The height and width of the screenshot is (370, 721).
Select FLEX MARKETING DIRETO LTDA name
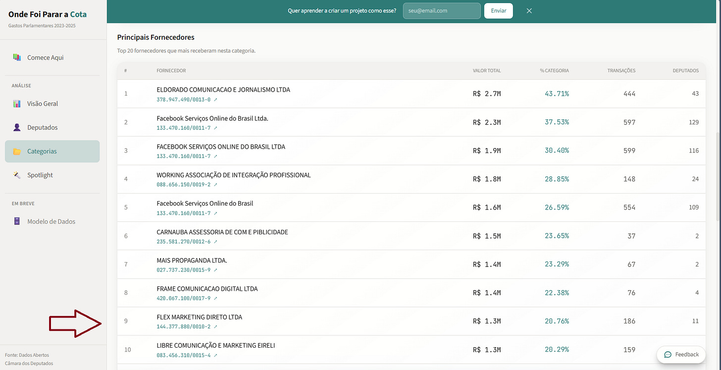coord(199,317)
